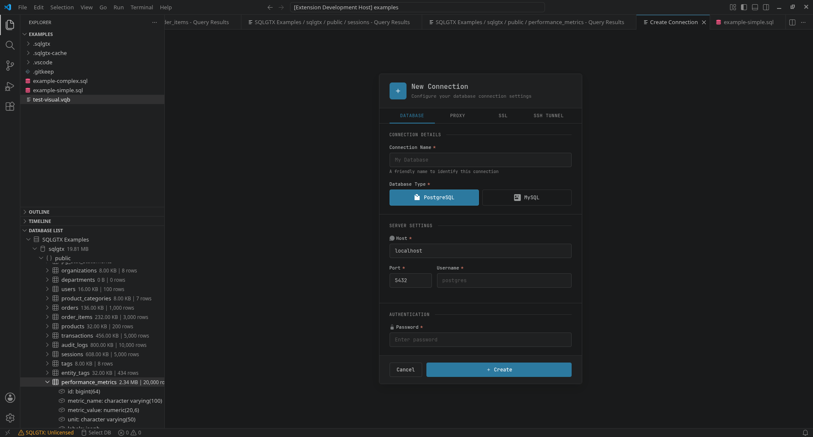Open the Extensions view

pyautogui.click(x=10, y=107)
